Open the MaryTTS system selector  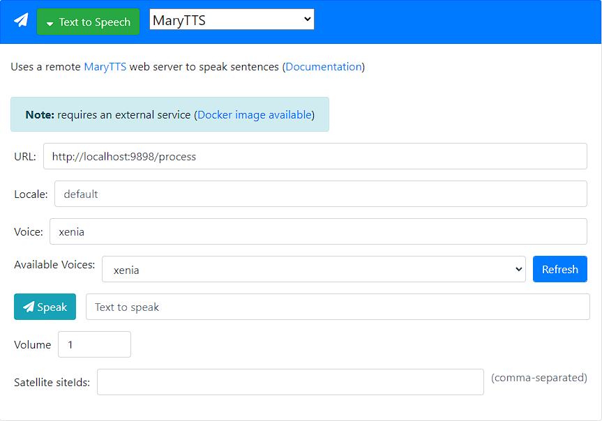point(232,20)
